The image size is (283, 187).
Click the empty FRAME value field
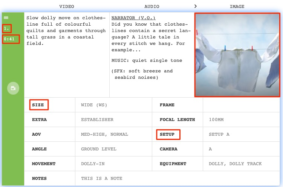click(x=241, y=105)
